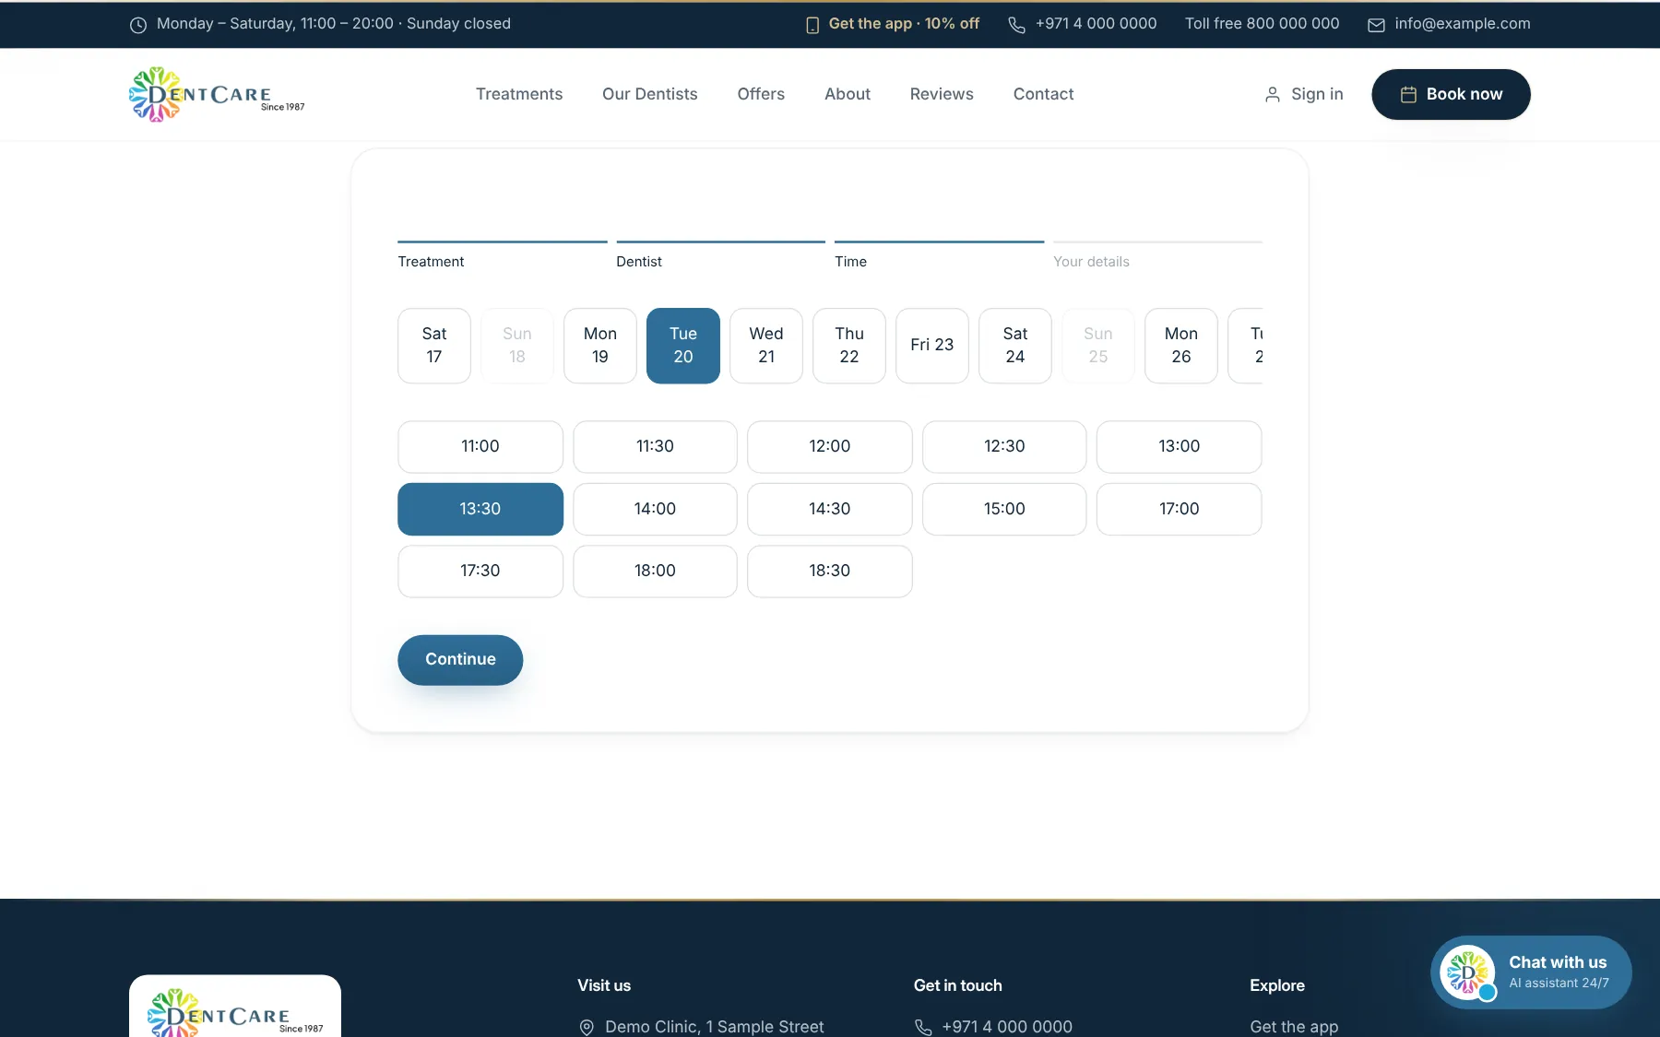Go to Contact page

[x=1043, y=94]
